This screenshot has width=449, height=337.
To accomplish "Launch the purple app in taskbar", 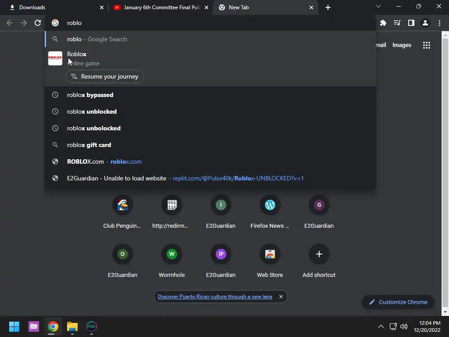I will [33, 326].
